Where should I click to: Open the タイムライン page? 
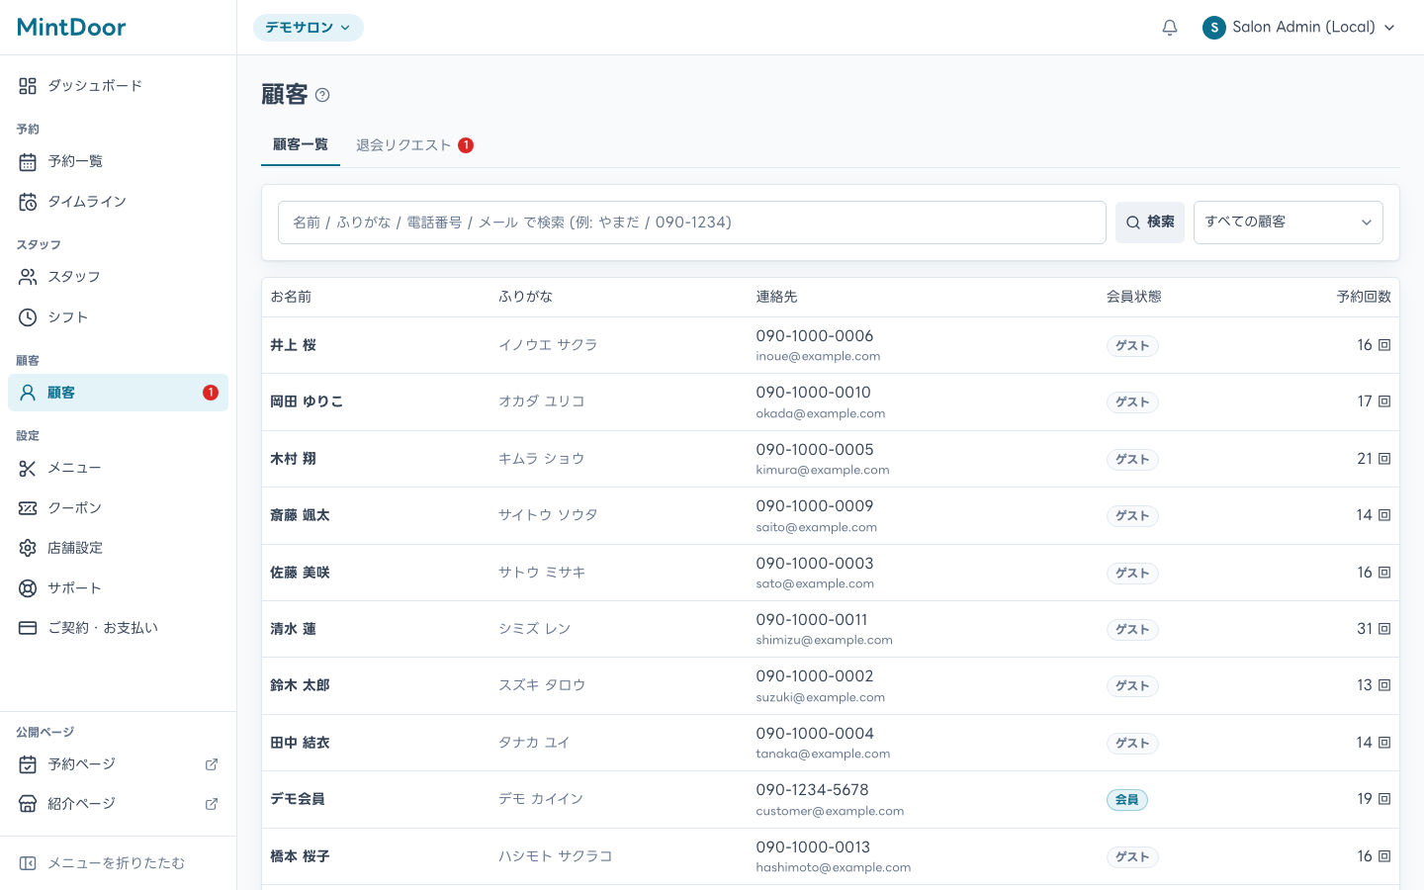pos(119,202)
